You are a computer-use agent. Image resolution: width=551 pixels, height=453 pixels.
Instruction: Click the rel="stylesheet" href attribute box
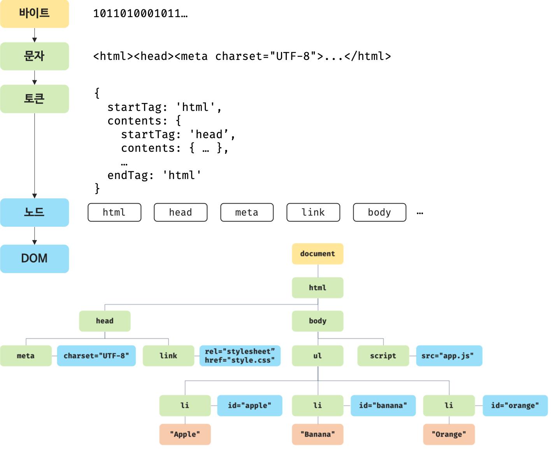(x=240, y=356)
